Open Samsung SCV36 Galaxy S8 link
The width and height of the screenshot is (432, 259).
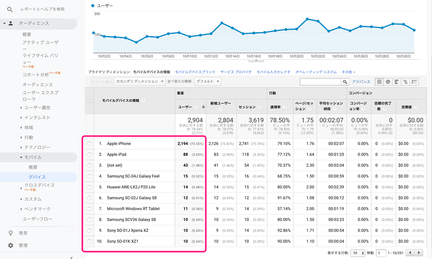[131, 219]
